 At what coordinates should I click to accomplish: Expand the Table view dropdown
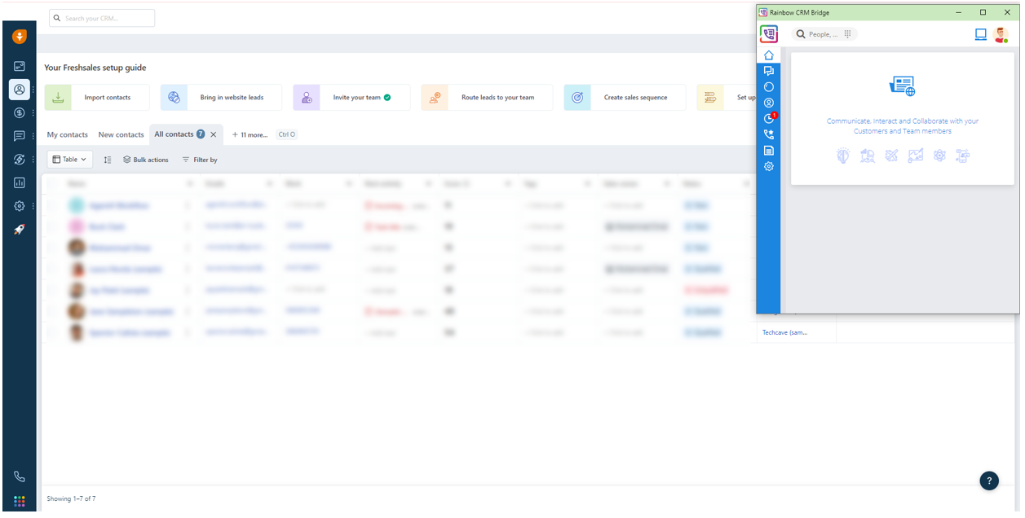69,160
